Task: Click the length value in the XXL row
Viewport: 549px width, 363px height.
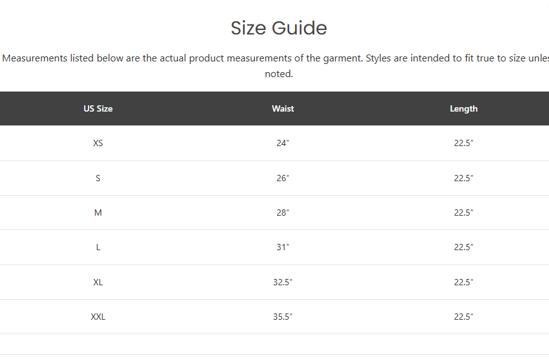Action: click(464, 317)
